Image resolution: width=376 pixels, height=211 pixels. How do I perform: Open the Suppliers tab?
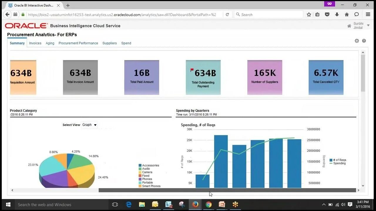click(x=110, y=43)
